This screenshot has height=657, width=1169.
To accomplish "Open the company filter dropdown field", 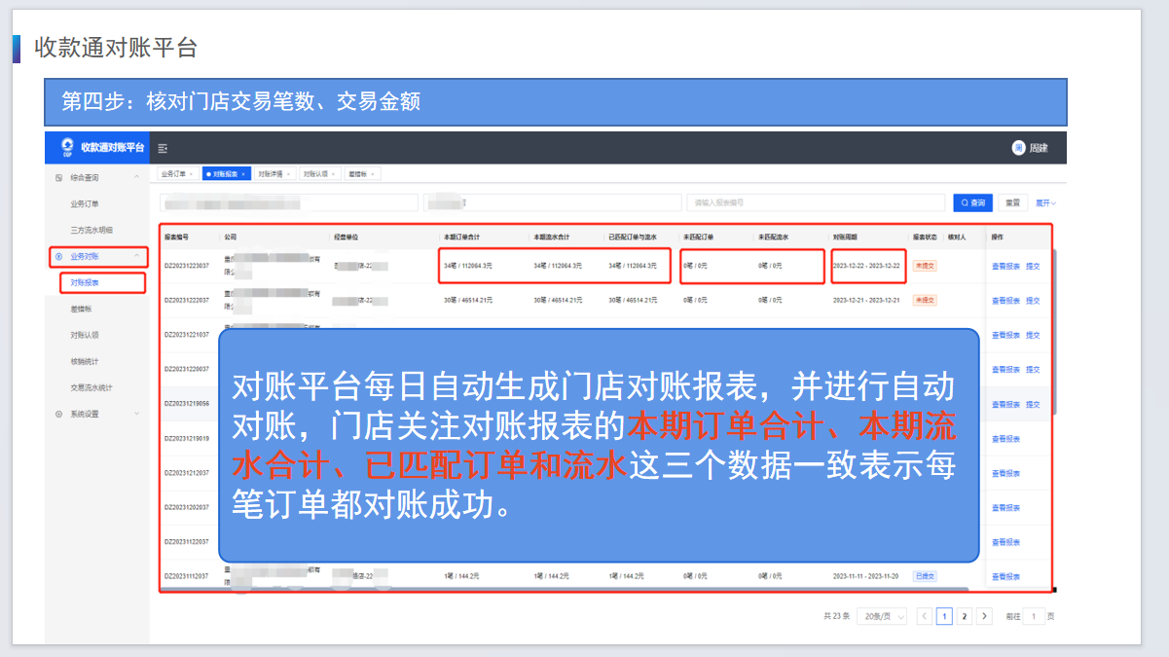I will coord(289,202).
